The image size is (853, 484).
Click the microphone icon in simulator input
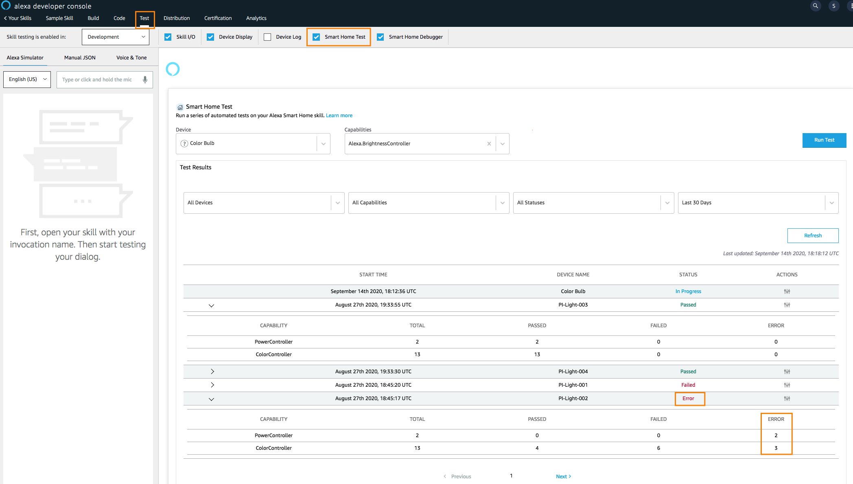point(145,79)
